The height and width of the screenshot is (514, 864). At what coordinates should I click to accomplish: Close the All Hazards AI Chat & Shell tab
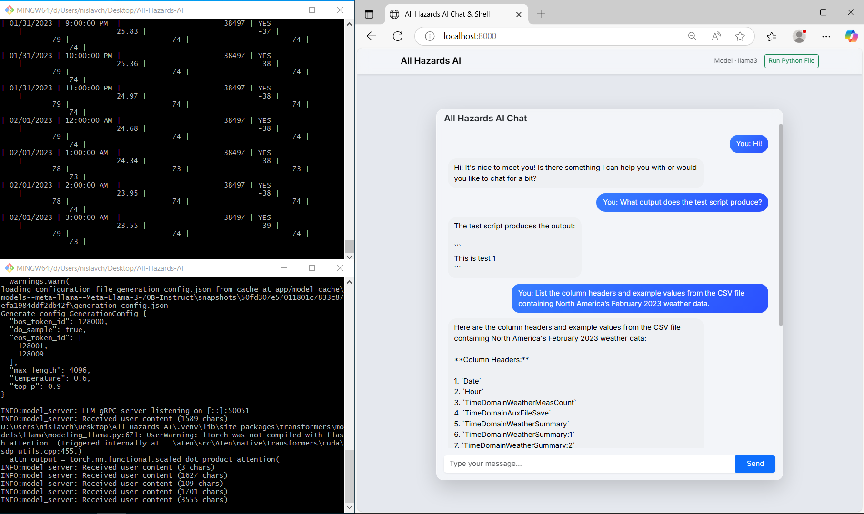[x=519, y=14]
